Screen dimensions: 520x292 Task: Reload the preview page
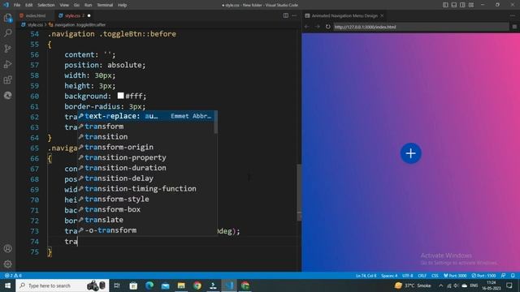pyautogui.click(x=328, y=27)
